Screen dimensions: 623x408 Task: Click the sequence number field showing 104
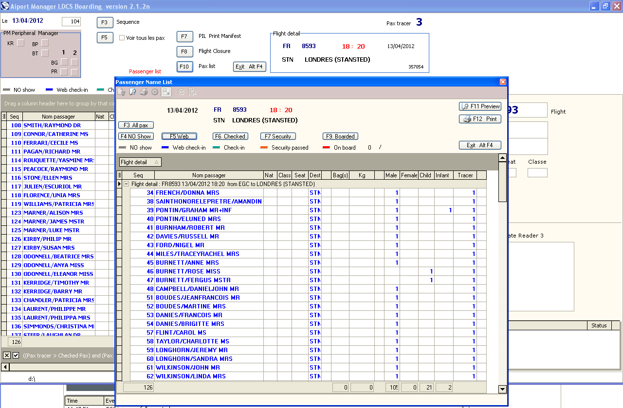[71, 22]
